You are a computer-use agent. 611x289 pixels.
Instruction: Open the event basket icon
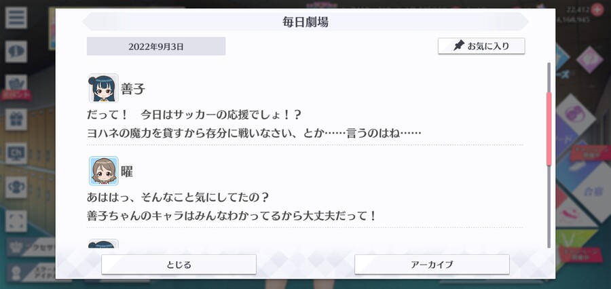(16, 85)
